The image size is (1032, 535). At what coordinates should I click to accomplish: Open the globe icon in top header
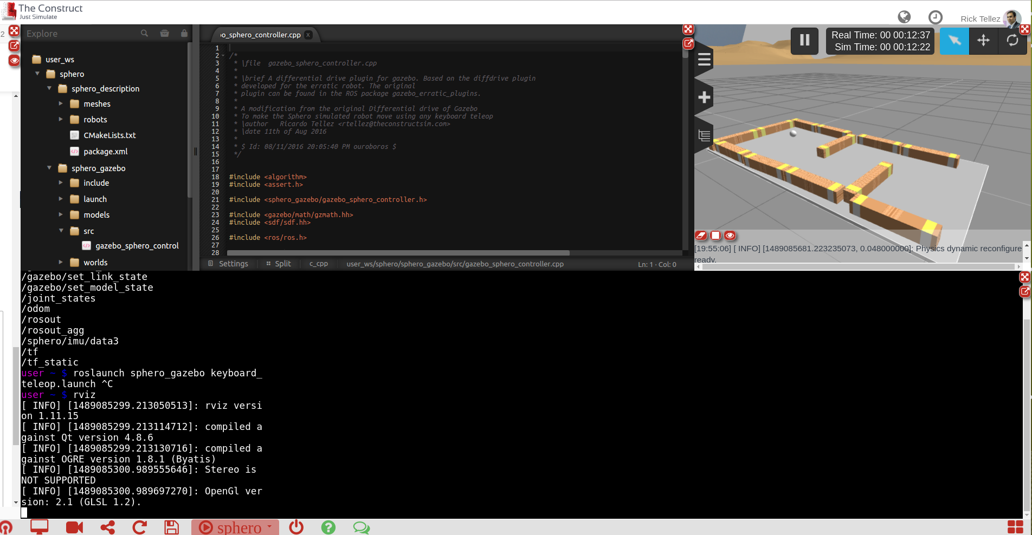pos(904,17)
